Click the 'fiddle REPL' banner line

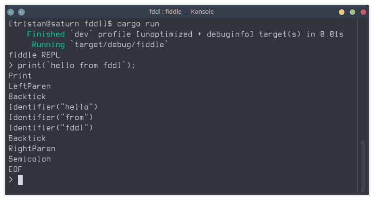[x=34, y=55]
